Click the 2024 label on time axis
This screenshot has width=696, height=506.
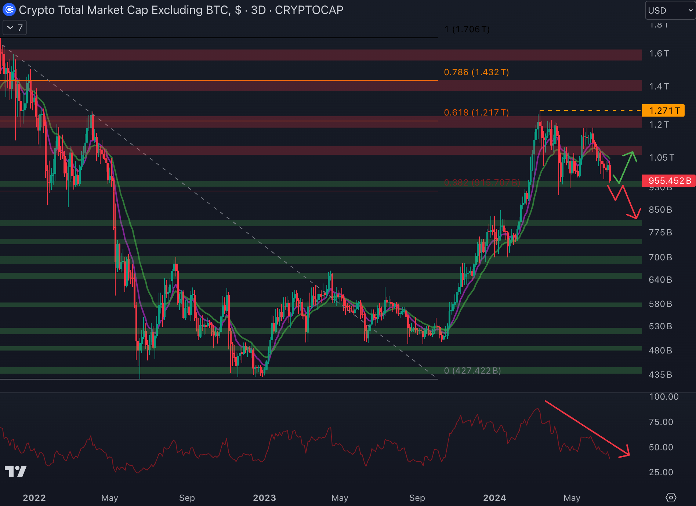(494, 498)
